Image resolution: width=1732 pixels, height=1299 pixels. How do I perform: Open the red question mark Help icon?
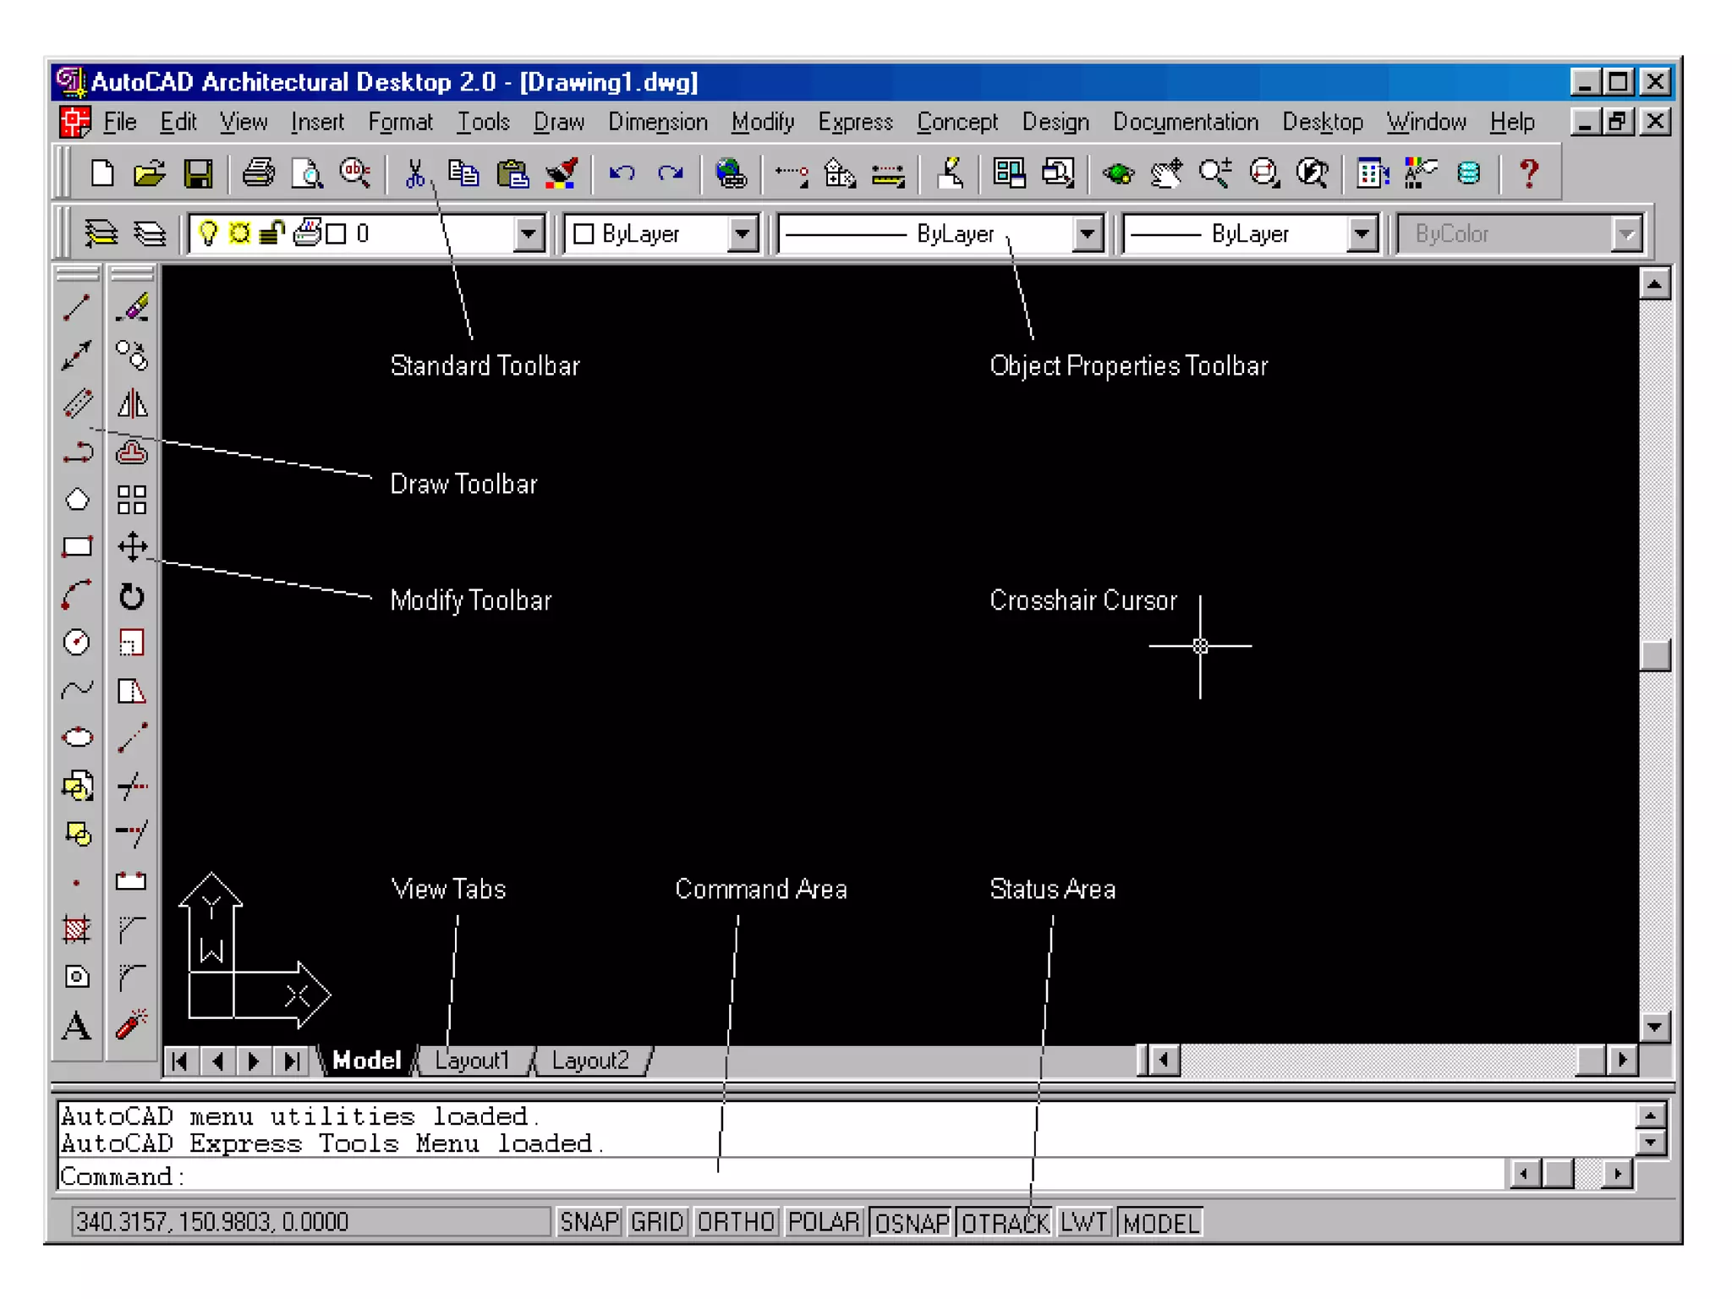point(1528,174)
